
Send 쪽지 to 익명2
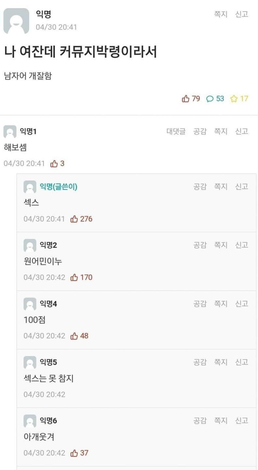click(221, 245)
